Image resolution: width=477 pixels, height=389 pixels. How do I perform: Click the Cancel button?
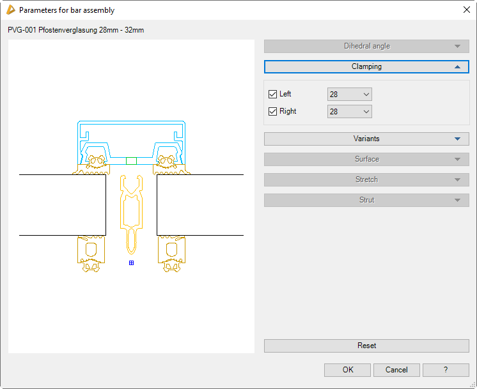(396, 370)
